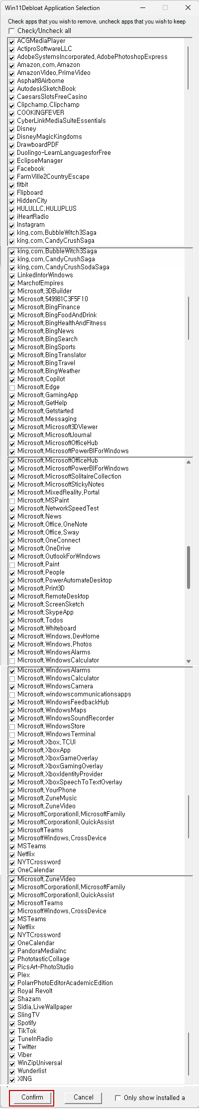199x1109 pixels.
Task: Uncheck the Microsoft.BingWeather entry
Action: pos(12,371)
